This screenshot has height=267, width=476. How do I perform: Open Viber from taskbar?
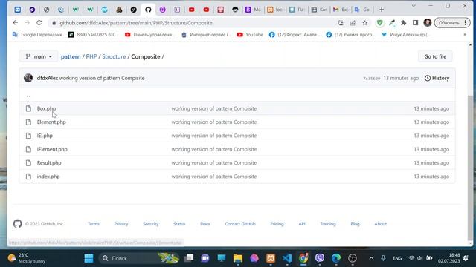(x=320, y=258)
